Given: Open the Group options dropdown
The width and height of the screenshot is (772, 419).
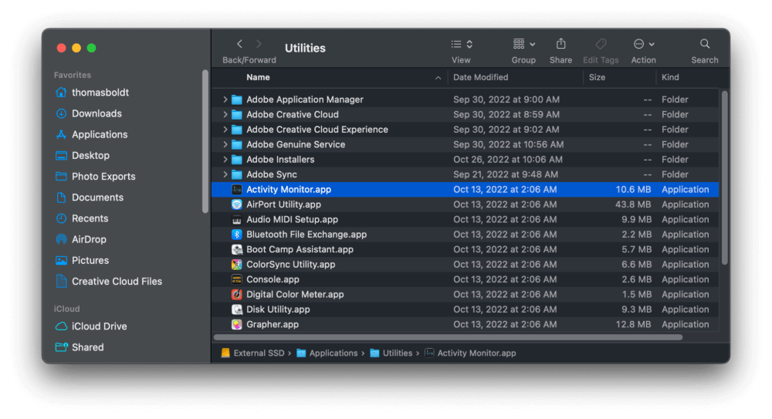Looking at the screenshot, I should [x=523, y=44].
